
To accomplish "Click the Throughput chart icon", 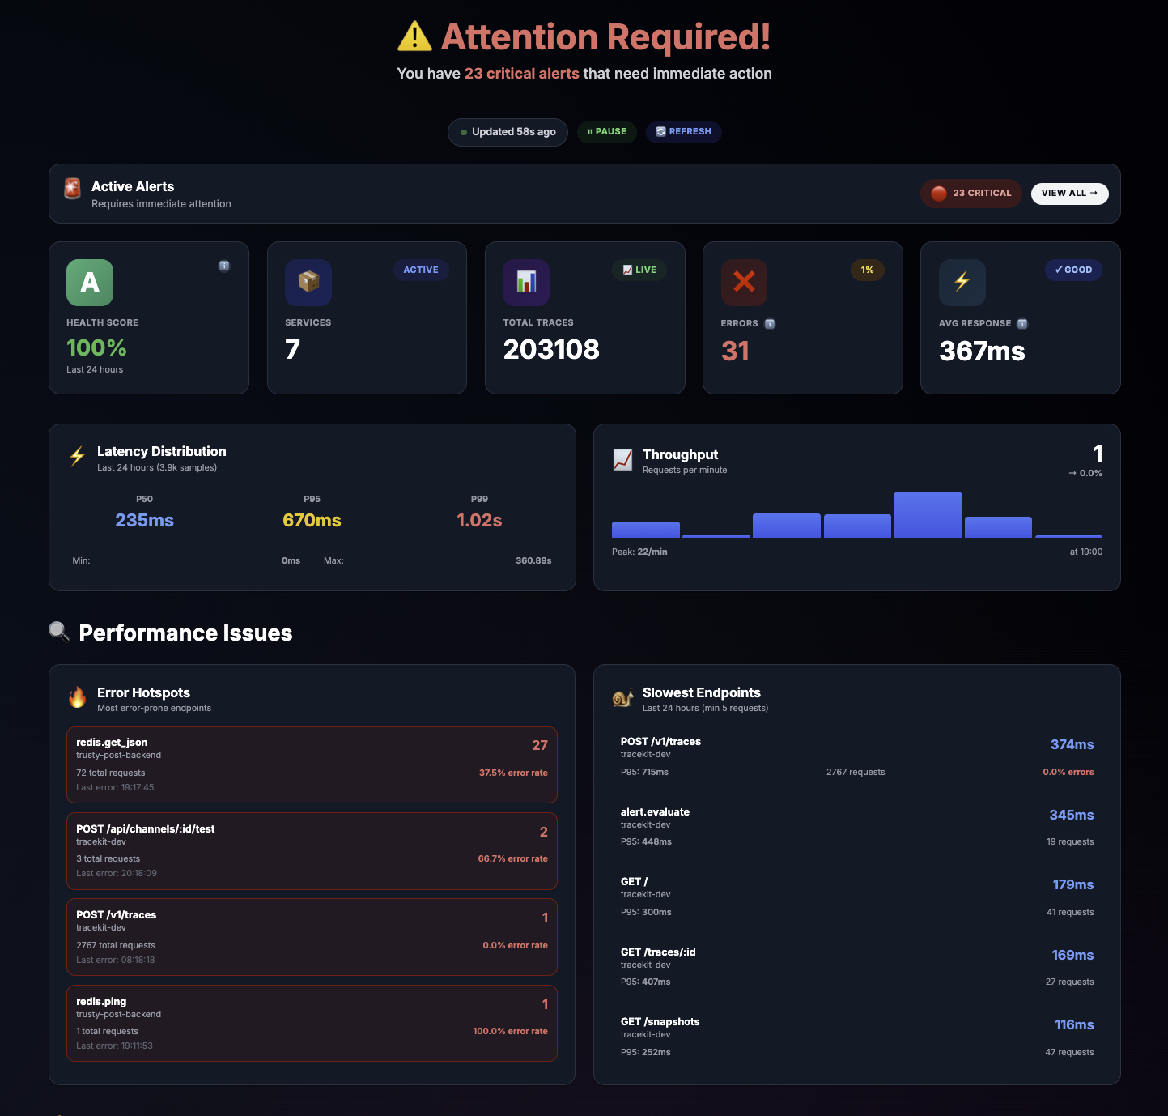I will (622, 460).
